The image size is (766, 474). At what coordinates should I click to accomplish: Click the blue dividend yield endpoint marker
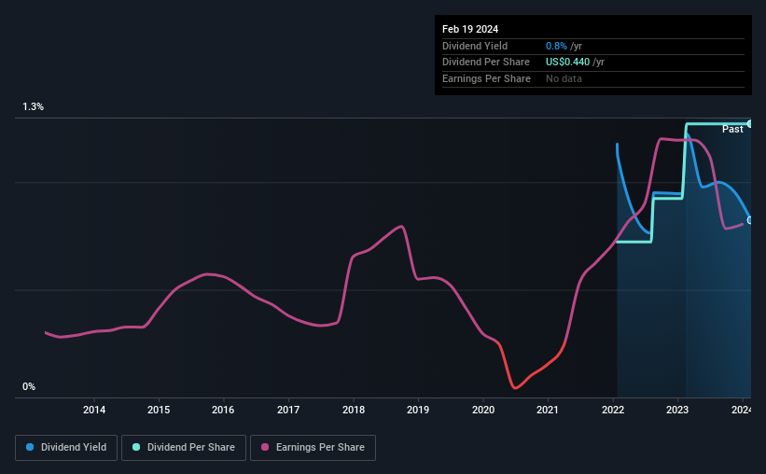tap(749, 220)
